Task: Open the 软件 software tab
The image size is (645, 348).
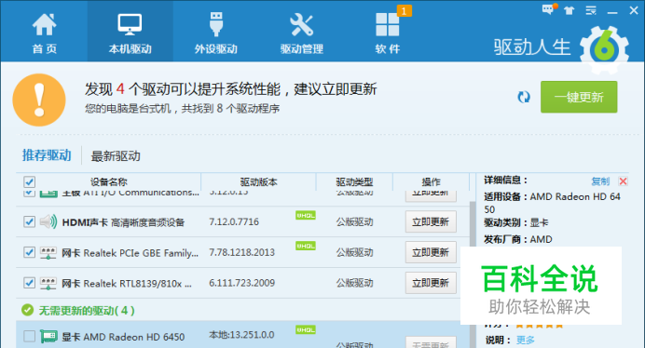Action: [x=387, y=33]
